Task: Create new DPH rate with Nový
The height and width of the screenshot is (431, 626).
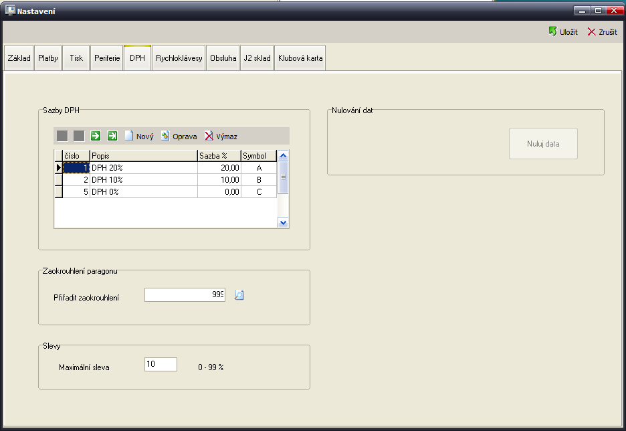Action: click(139, 137)
